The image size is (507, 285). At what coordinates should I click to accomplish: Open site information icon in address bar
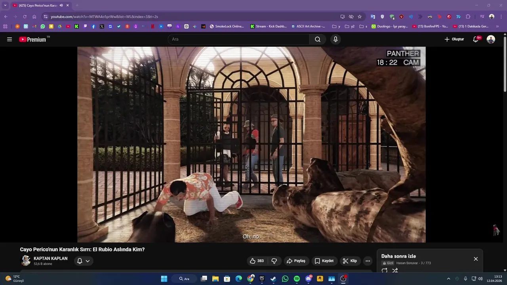pos(46,17)
